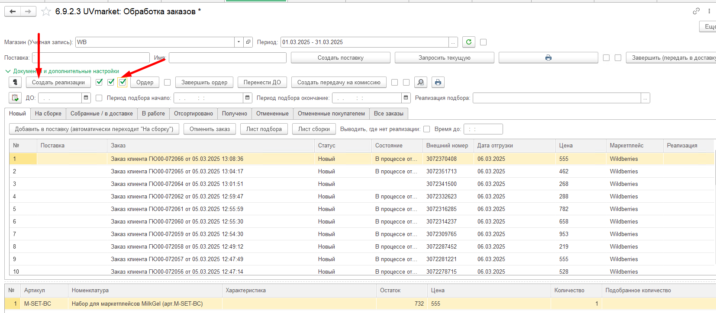Screen dimensions: 716x313
Task: Click the clipboard icon before ДО field
Action: click(15, 98)
